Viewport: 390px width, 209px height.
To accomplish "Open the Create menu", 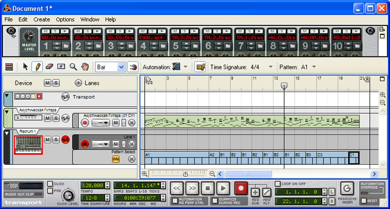I will click(x=42, y=19).
